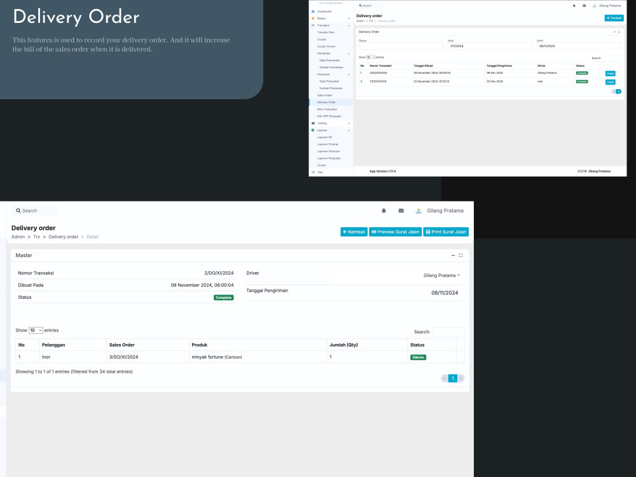Maximize the Delivery Order list card
This screenshot has width=636, height=477.
coord(619,32)
